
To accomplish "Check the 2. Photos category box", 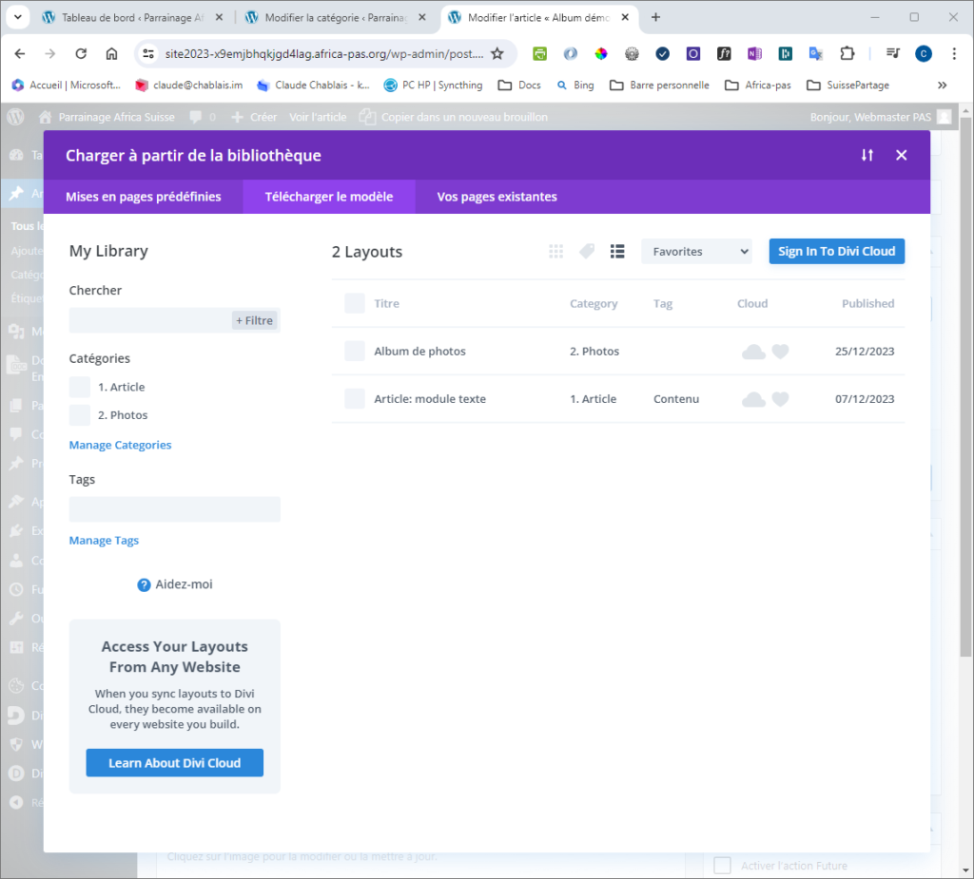I will coord(80,415).
